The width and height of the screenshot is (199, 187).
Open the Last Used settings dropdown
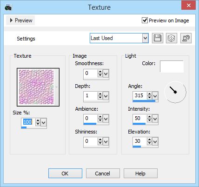[145, 38]
